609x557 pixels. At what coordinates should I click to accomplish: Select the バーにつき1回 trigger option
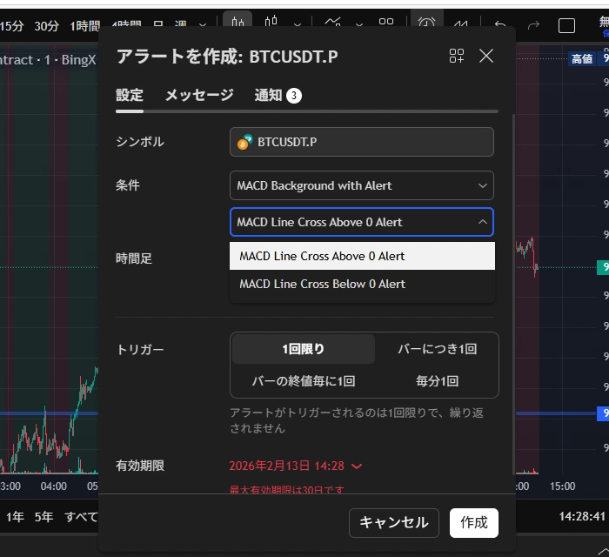point(437,349)
